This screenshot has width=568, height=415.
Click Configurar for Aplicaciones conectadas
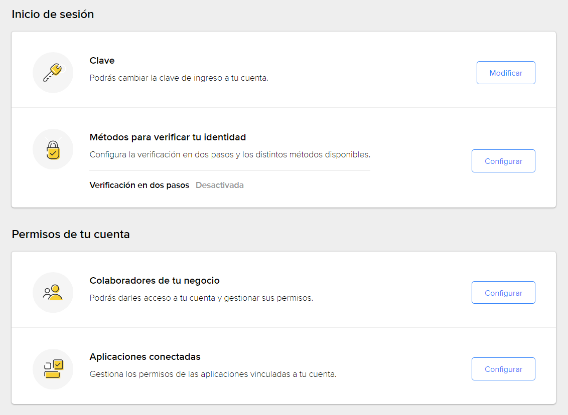point(503,369)
